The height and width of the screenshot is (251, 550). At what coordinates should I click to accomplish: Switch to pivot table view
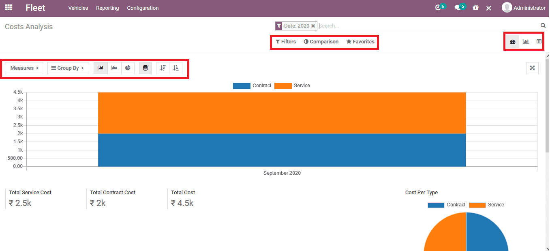(x=539, y=41)
